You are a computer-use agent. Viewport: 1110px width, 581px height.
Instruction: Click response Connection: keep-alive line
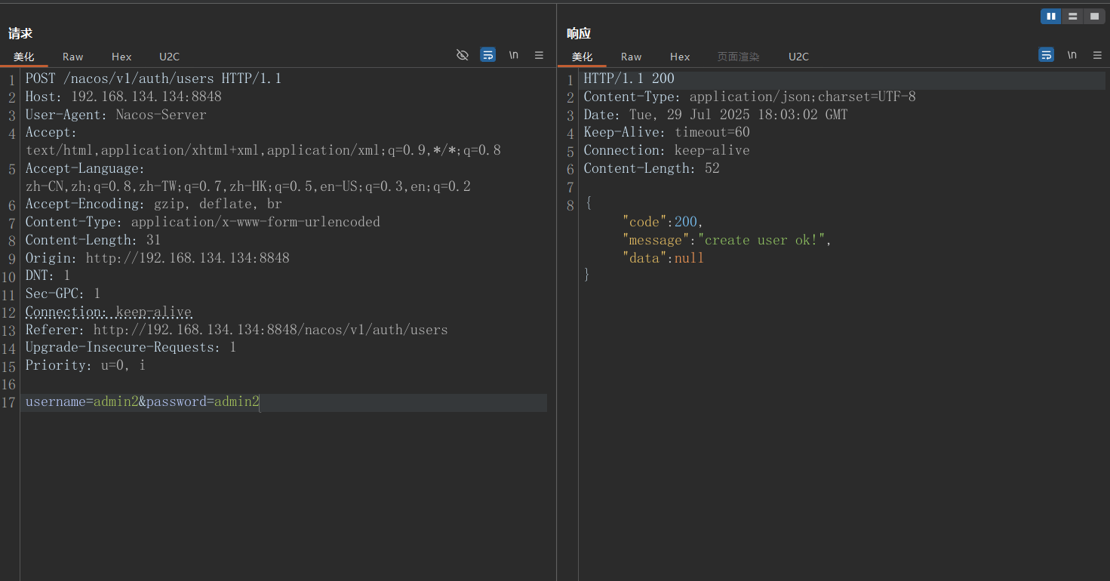pyautogui.click(x=666, y=150)
